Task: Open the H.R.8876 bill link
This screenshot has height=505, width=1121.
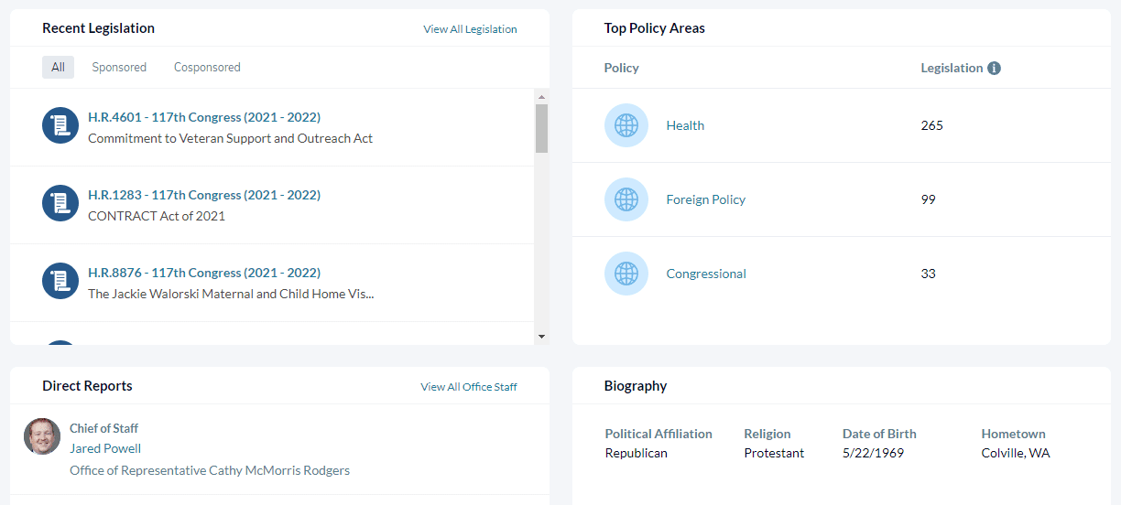Action: pos(204,273)
